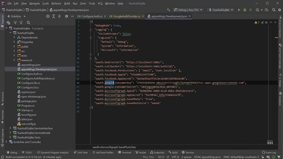The width and height of the screenshot is (283, 159).
Task: Search in Solution explorer tree
Action: (x=28, y=23)
